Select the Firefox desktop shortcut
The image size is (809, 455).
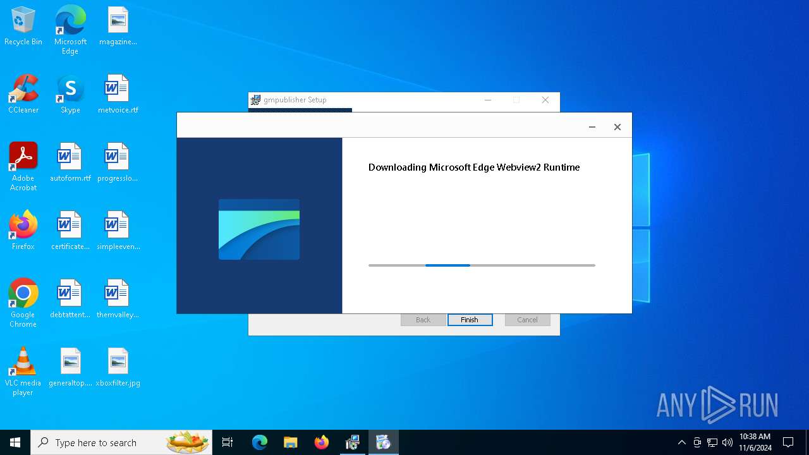[x=23, y=231]
